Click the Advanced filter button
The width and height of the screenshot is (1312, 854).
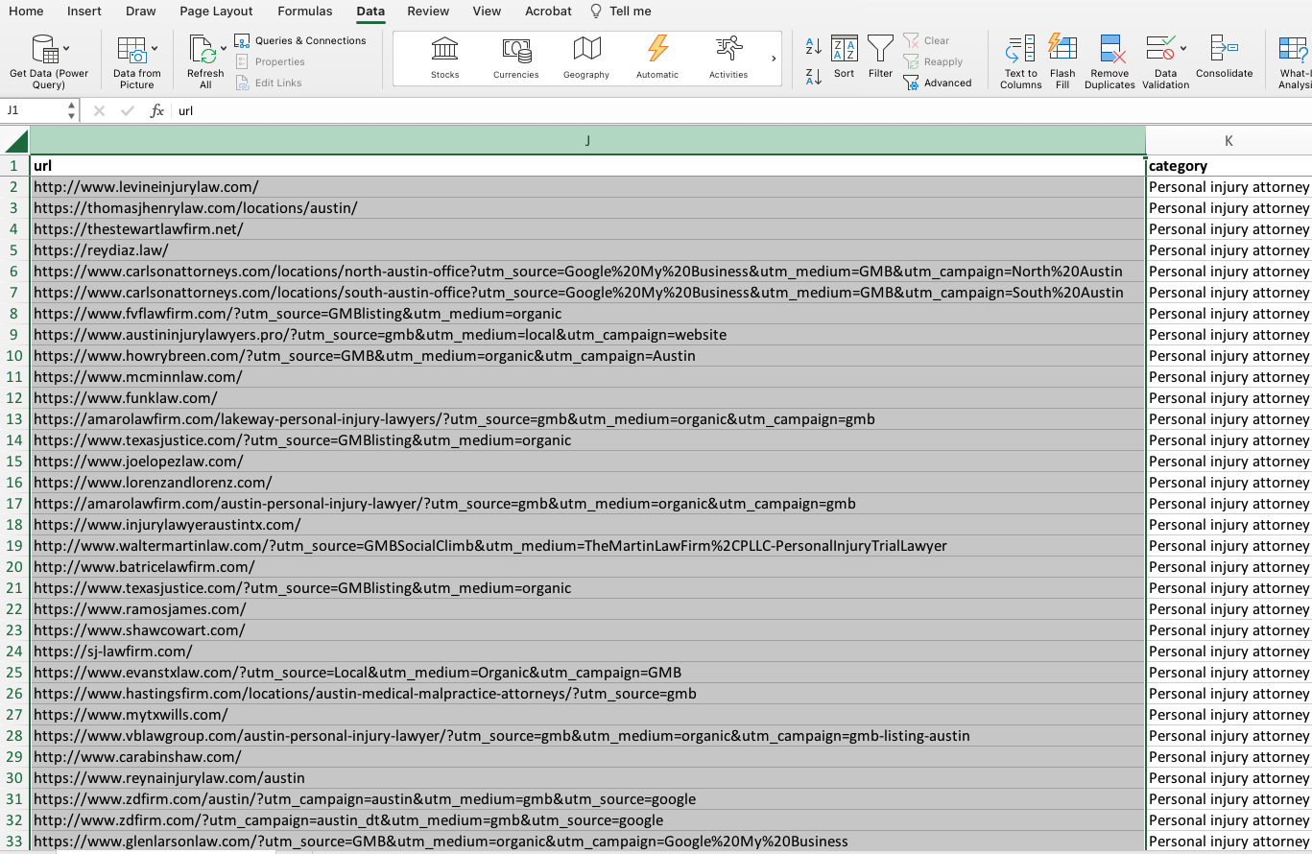click(938, 83)
